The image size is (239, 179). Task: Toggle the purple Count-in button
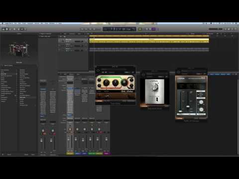(x=154, y=29)
